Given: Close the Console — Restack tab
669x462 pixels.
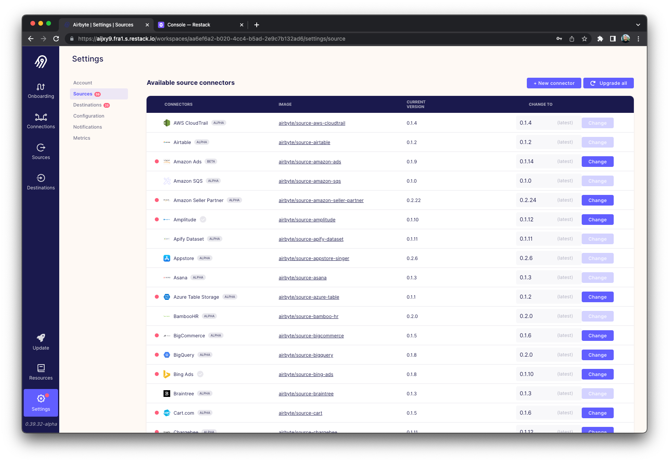Looking at the screenshot, I should pos(242,25).
